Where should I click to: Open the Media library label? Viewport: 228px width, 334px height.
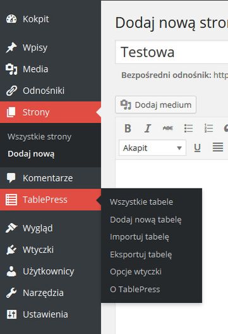pos(35,69)
